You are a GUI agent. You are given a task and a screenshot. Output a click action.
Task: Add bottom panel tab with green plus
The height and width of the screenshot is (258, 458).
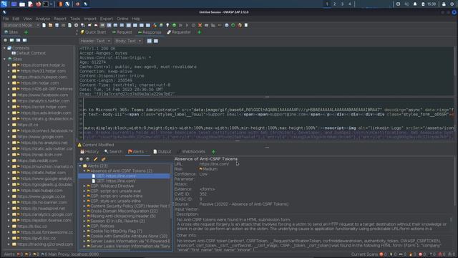coord(213,151)
